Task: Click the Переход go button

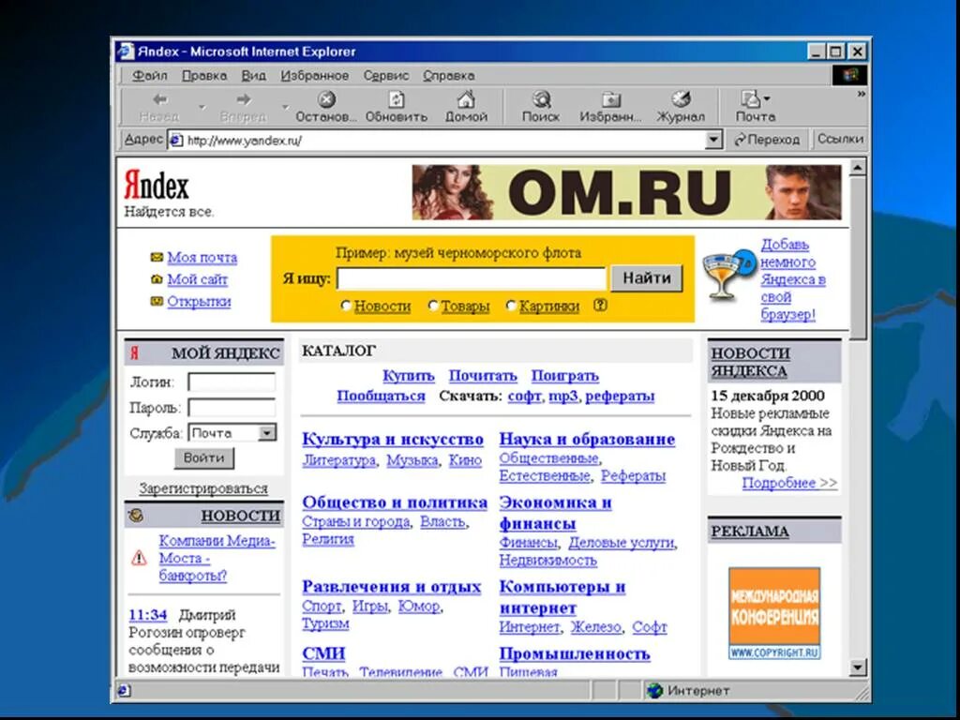Action: (x=768, y=140)
